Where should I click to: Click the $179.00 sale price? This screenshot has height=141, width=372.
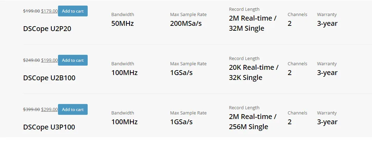coord(49,11)
